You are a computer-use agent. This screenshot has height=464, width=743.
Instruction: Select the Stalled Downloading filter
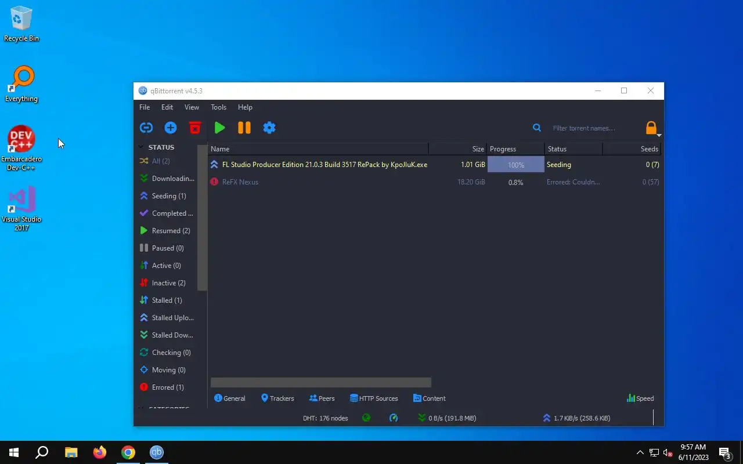click(x=167, y=335)
